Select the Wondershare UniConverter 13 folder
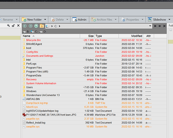Screen dimensions: 173x138 pyautogui.click(x=43, y=95)
